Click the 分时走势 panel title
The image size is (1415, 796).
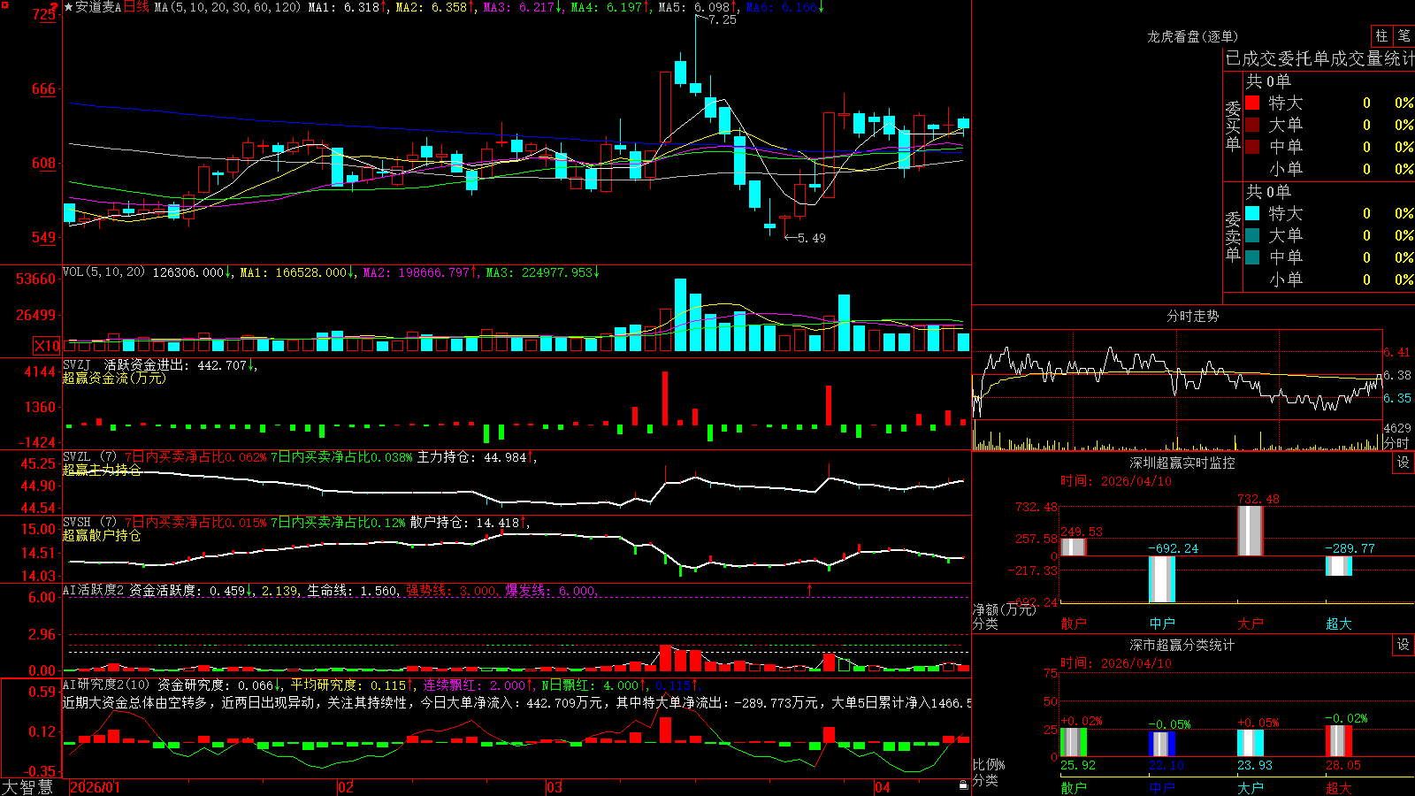click(1192, 316)
